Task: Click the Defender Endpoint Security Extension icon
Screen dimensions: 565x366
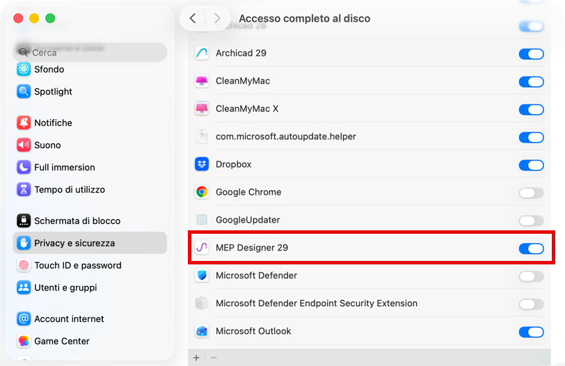Action: (x=202, y=303)
